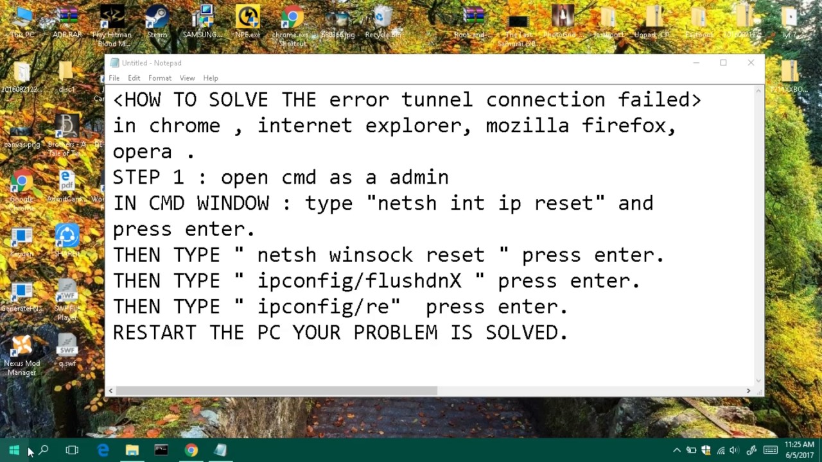Click the Task View taskbar button
This screenshot has height=462, width=822.
point(72,450)
